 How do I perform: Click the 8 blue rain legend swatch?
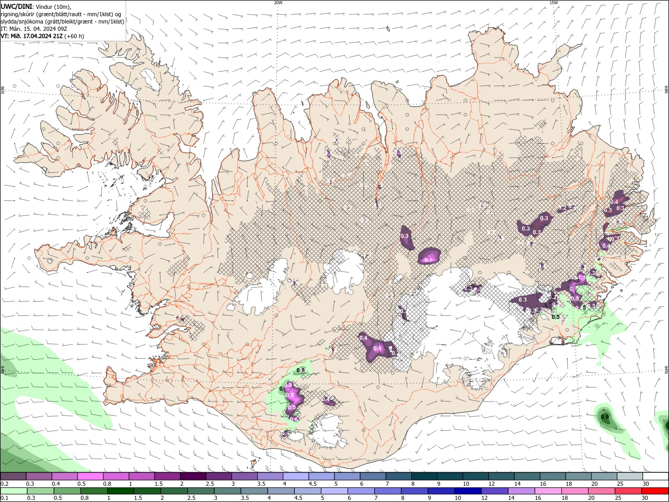pos(414,491)
